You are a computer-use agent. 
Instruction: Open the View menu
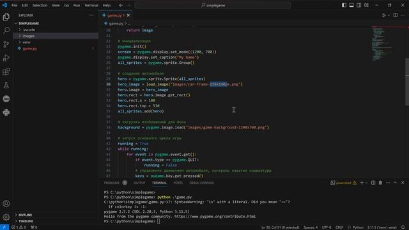point(56,5)
